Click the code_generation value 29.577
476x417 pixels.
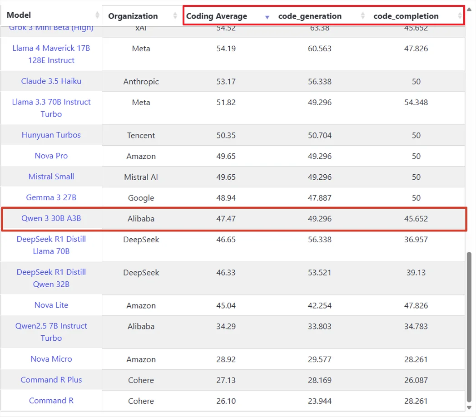[320, 359]
